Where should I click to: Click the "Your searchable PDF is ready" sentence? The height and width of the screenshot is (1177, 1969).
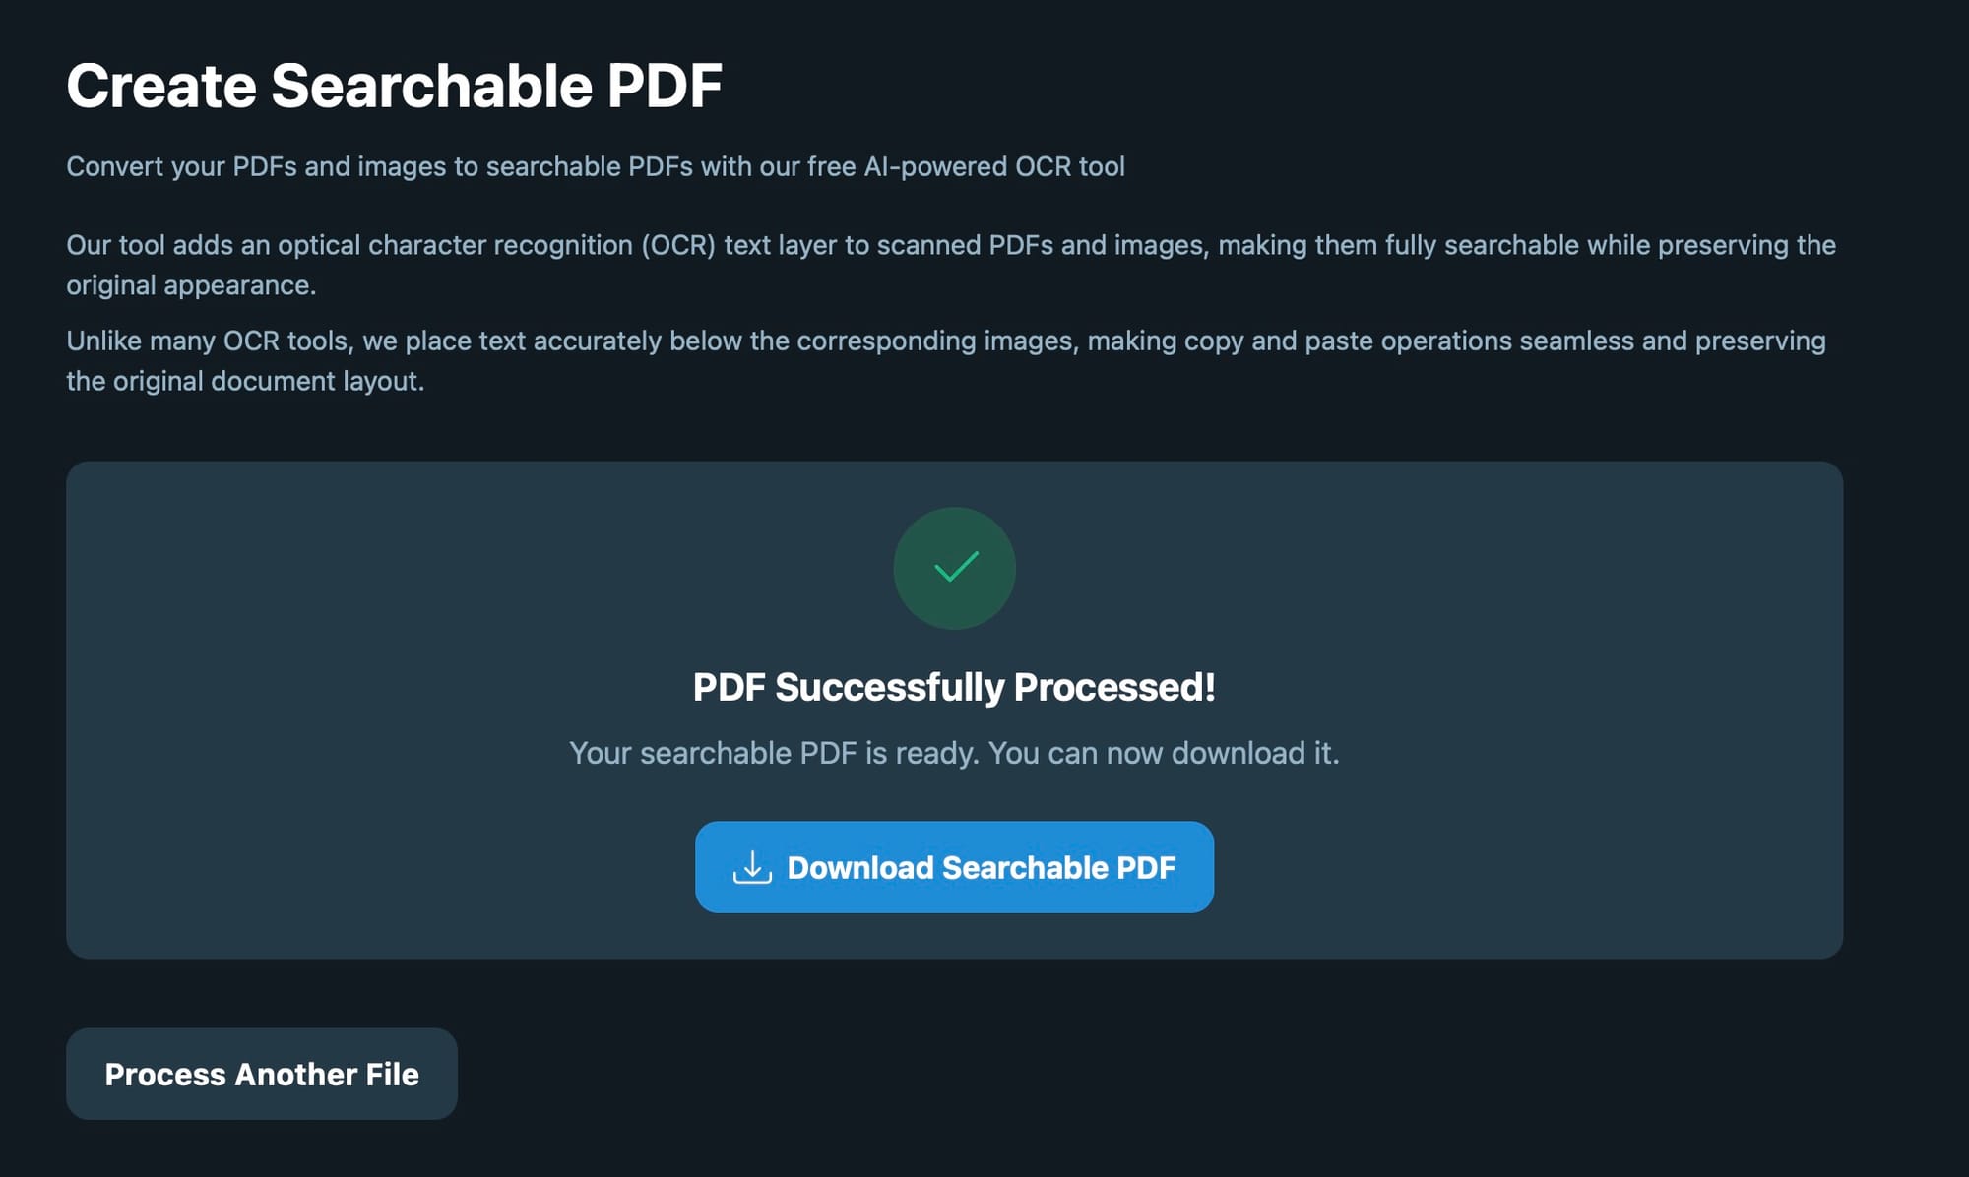click(x=773, y=753)
